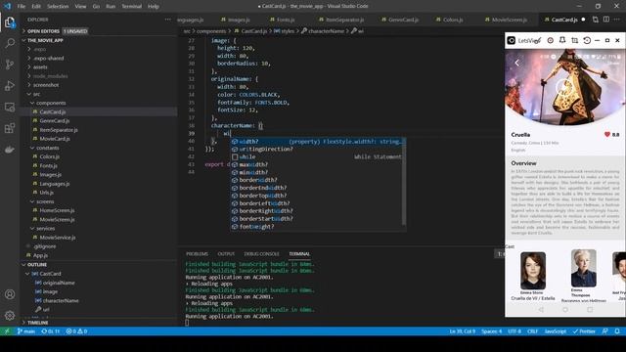Open the Accounts menu icon

point(10,294)
